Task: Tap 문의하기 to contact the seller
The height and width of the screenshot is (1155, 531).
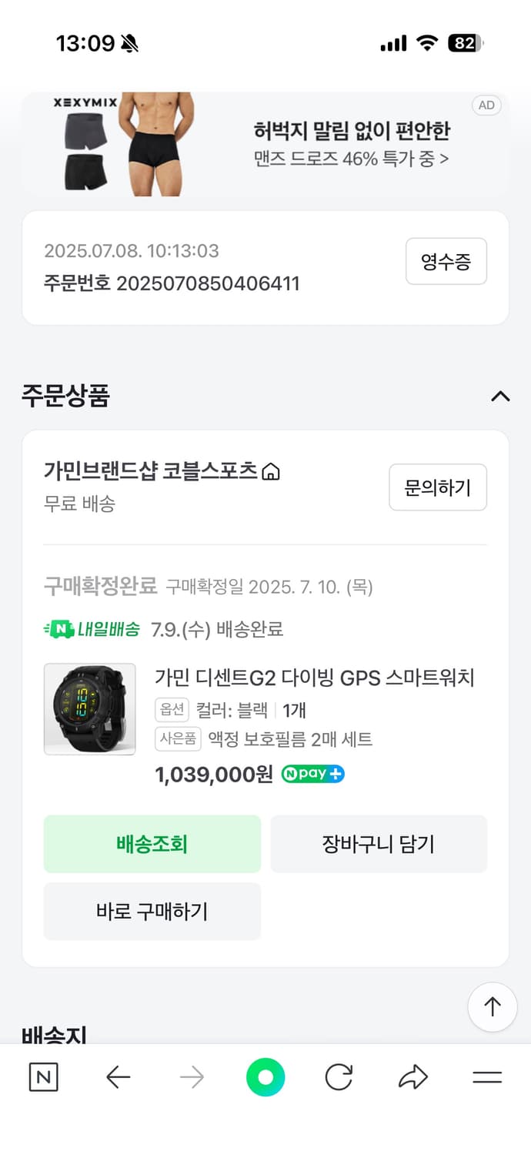Action: [438, 487]
